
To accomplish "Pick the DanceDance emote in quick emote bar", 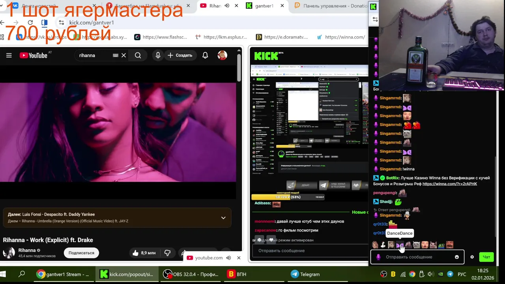I will pos(400,245).
